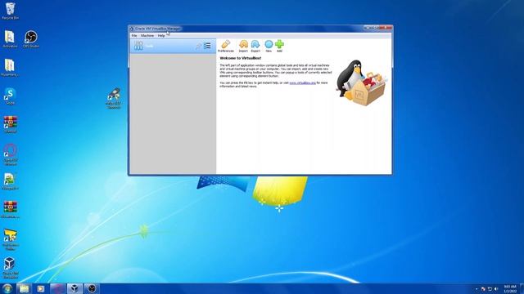Open the Help menu
This screenshot has height=294, width=524.
click(x=161, y=35)
